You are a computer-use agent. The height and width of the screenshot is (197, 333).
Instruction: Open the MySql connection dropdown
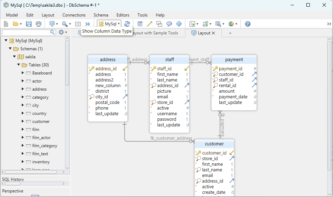pos(109,24)
